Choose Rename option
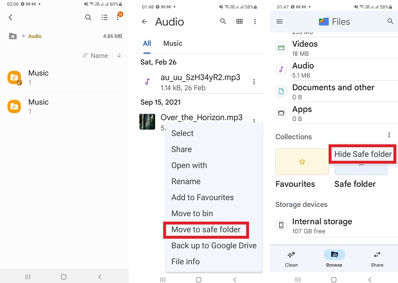398x283 pixels. pos(186,181)
